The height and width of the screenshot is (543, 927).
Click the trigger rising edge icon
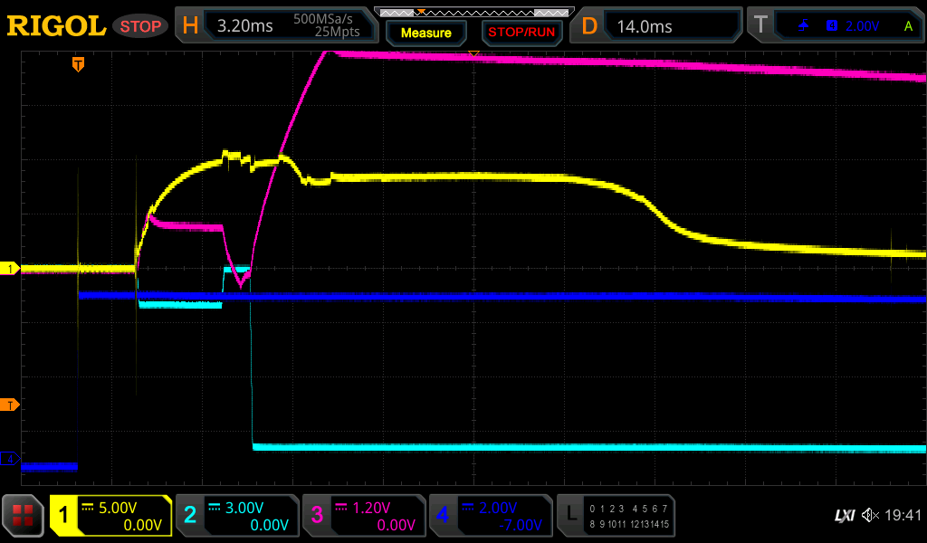803,26
